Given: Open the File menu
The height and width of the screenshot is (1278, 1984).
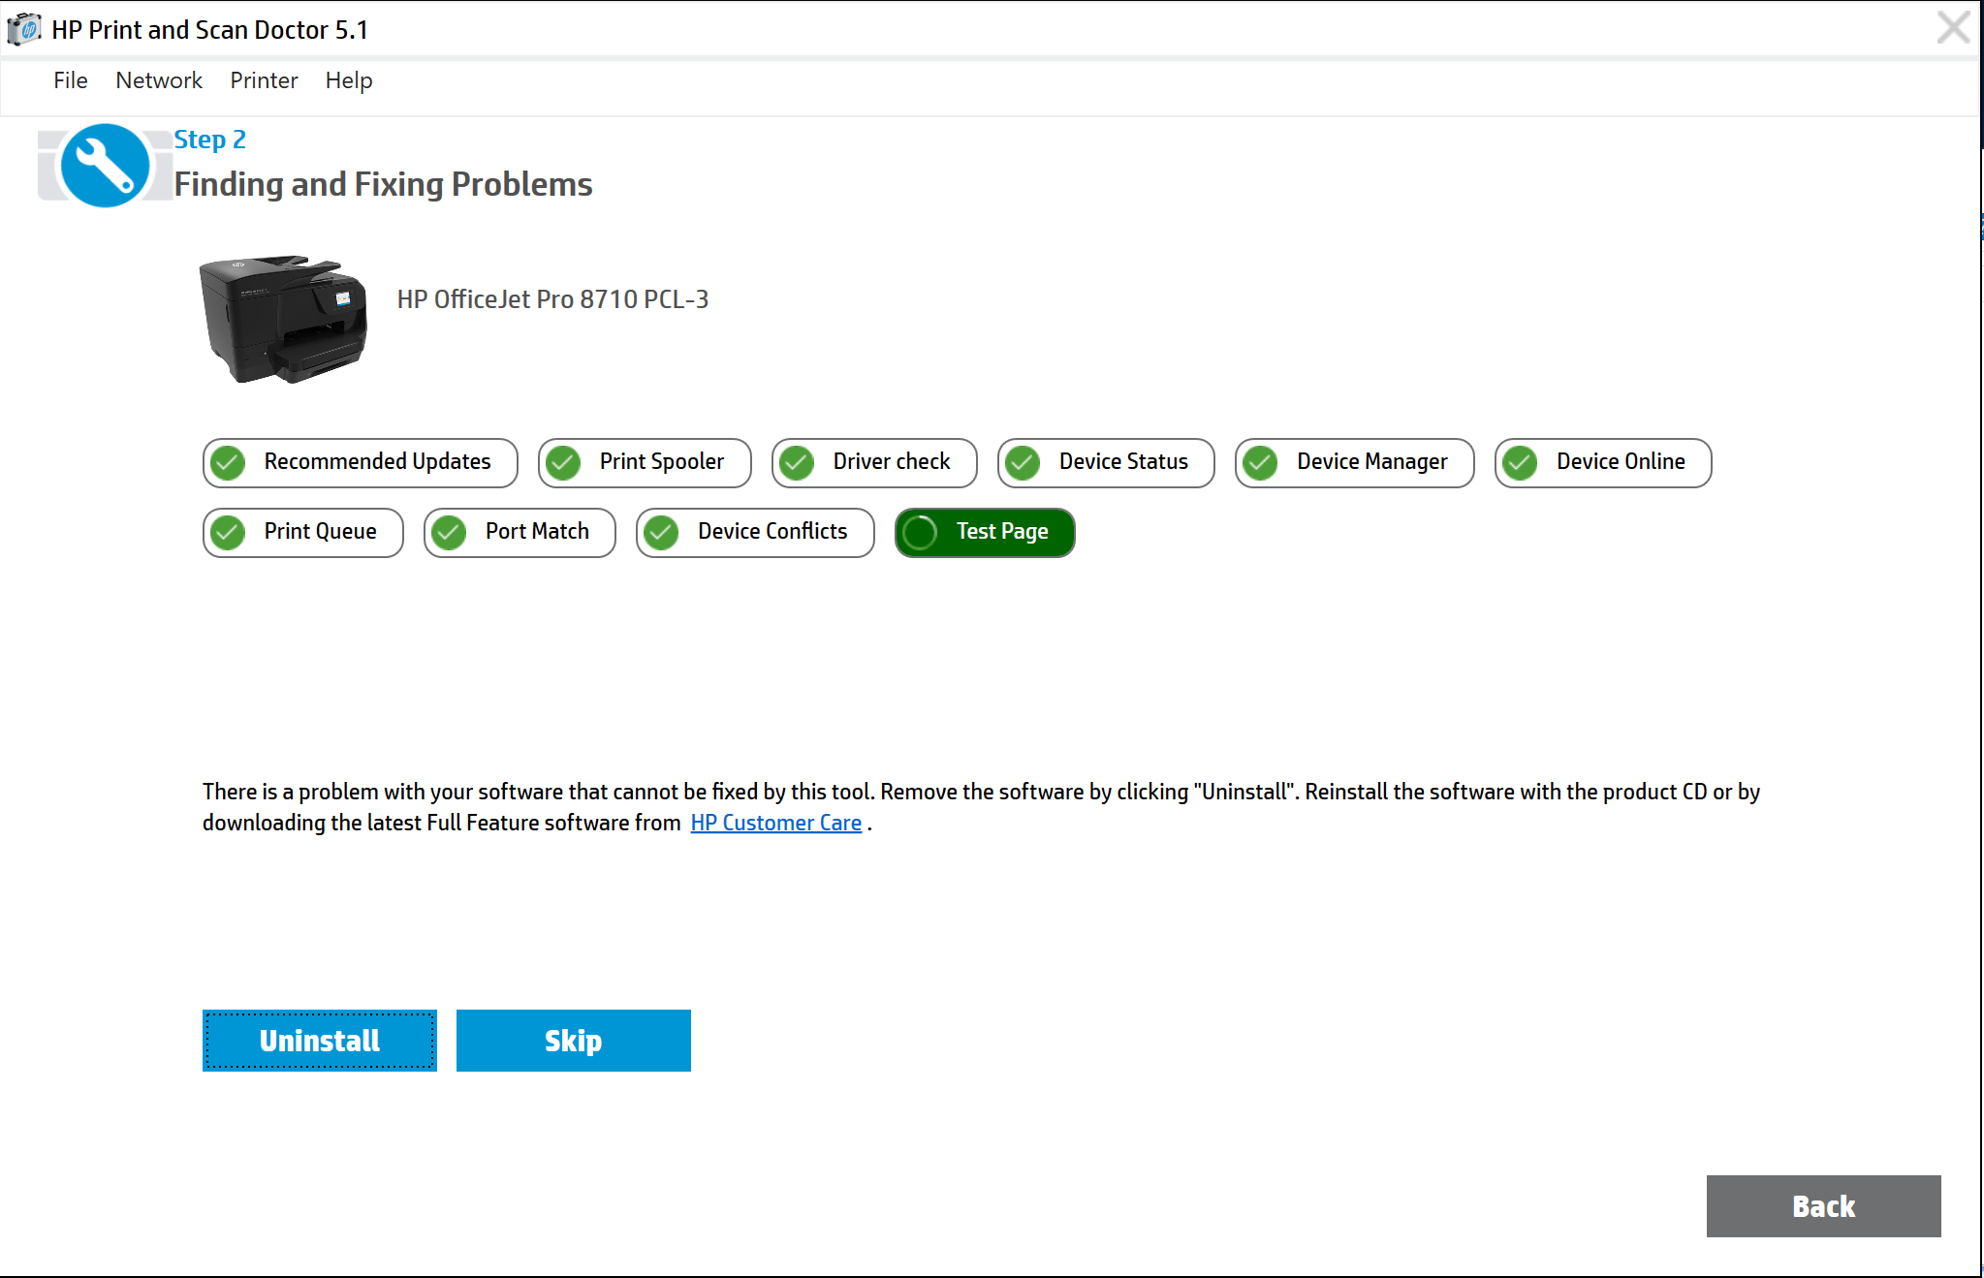Looking at the screenshot, I should [x=70, y=80].
